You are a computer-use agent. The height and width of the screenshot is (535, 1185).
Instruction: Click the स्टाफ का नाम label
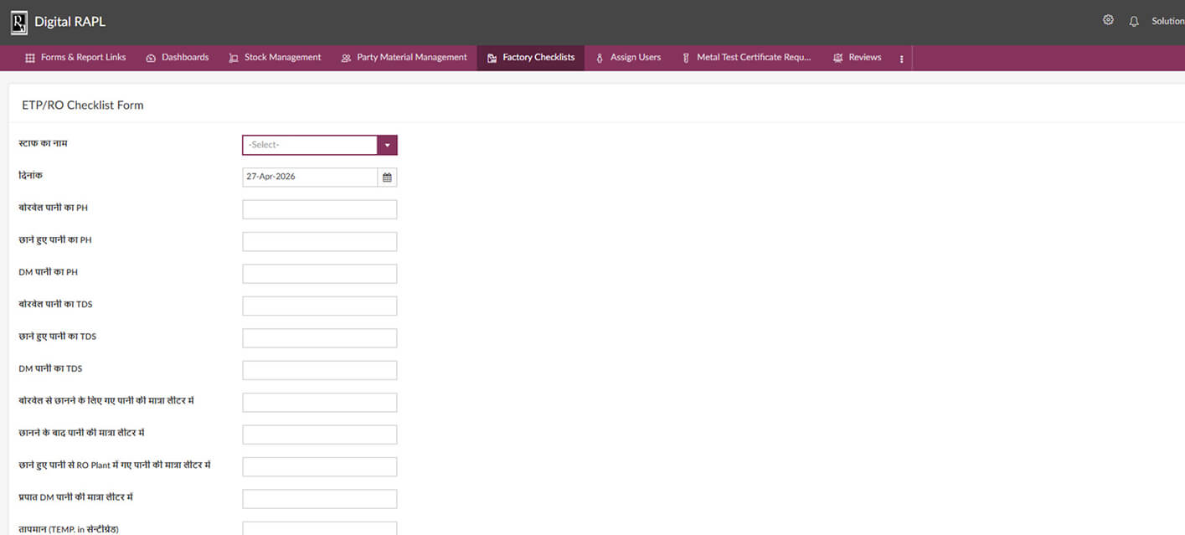pyautogui.click(x=43, y=144)
